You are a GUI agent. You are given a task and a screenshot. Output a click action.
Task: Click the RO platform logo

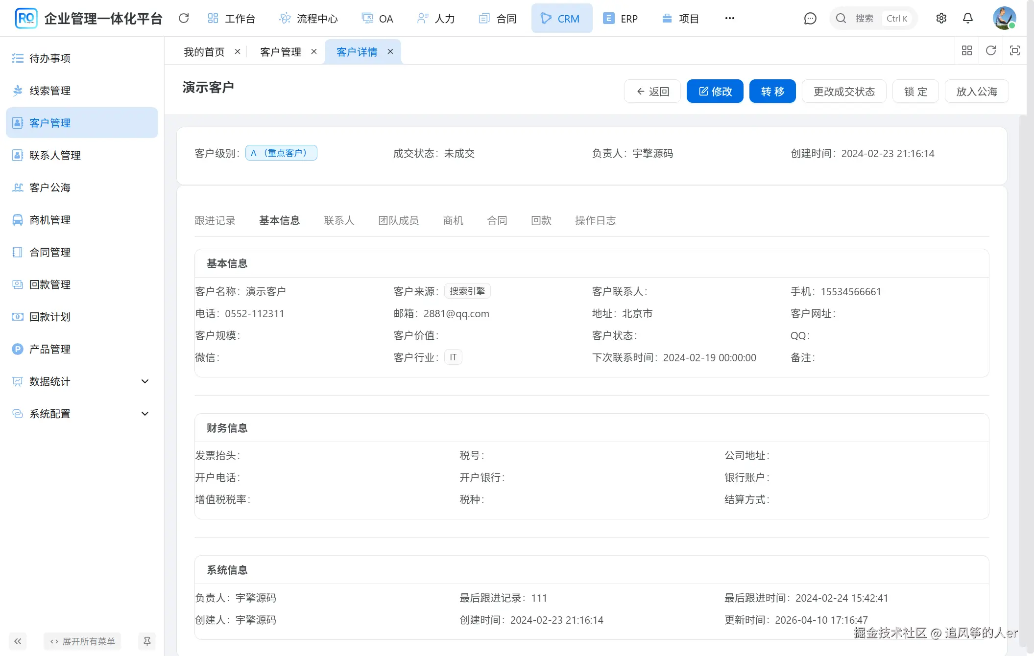[x=26, y=18]
